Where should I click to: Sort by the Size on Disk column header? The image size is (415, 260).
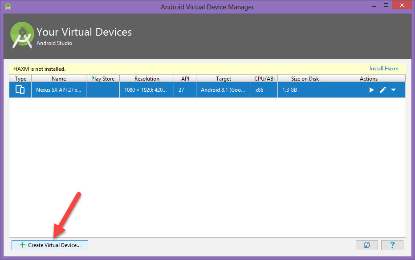pos(305,78)
